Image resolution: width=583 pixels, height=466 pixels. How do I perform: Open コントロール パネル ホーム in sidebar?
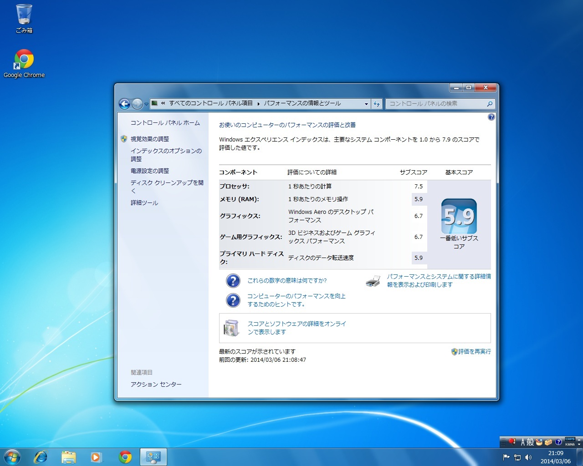[x=165, y=123]
